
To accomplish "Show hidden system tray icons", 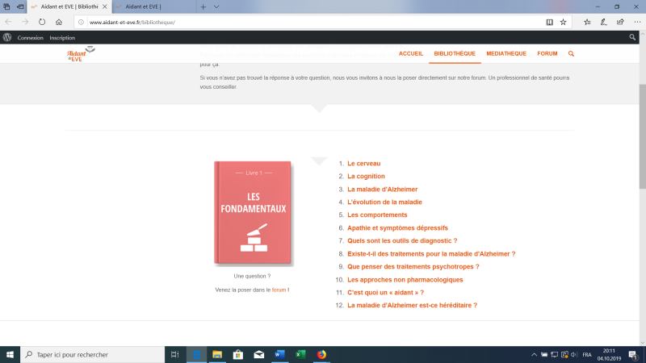I will [x=534, y=354].
